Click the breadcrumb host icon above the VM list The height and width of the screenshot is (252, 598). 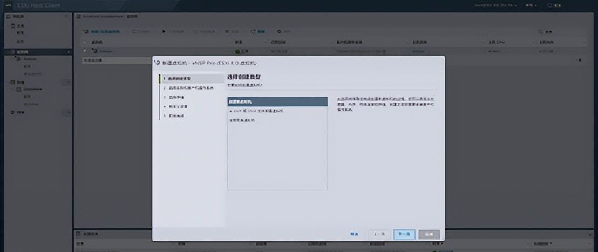[79, 16]
